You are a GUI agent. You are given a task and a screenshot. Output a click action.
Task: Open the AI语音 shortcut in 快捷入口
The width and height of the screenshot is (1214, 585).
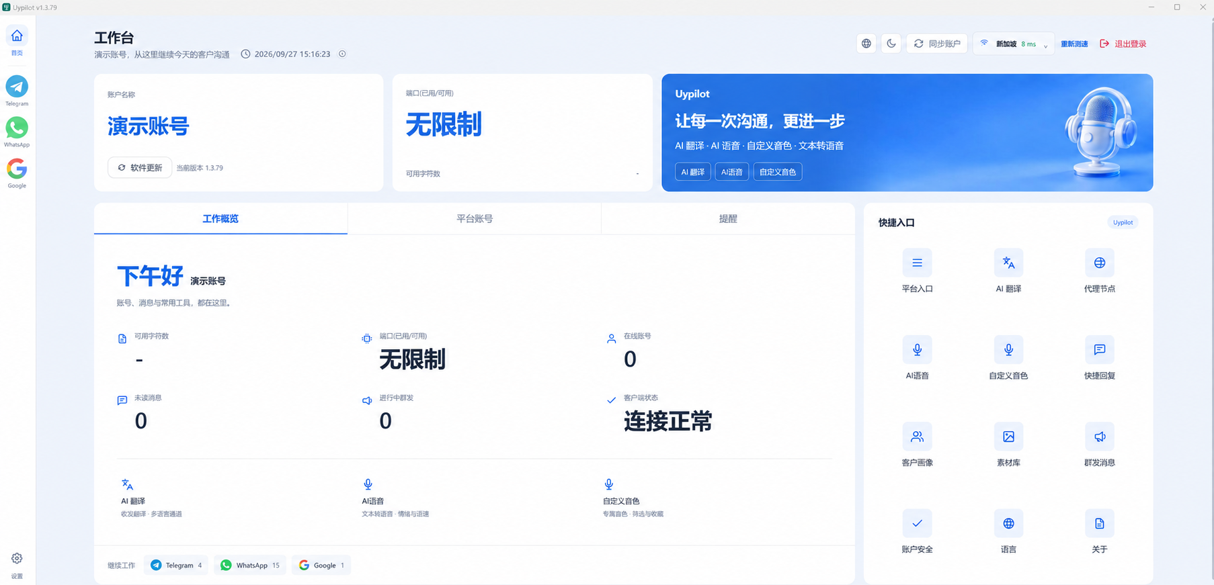click(x=917, y=349)
